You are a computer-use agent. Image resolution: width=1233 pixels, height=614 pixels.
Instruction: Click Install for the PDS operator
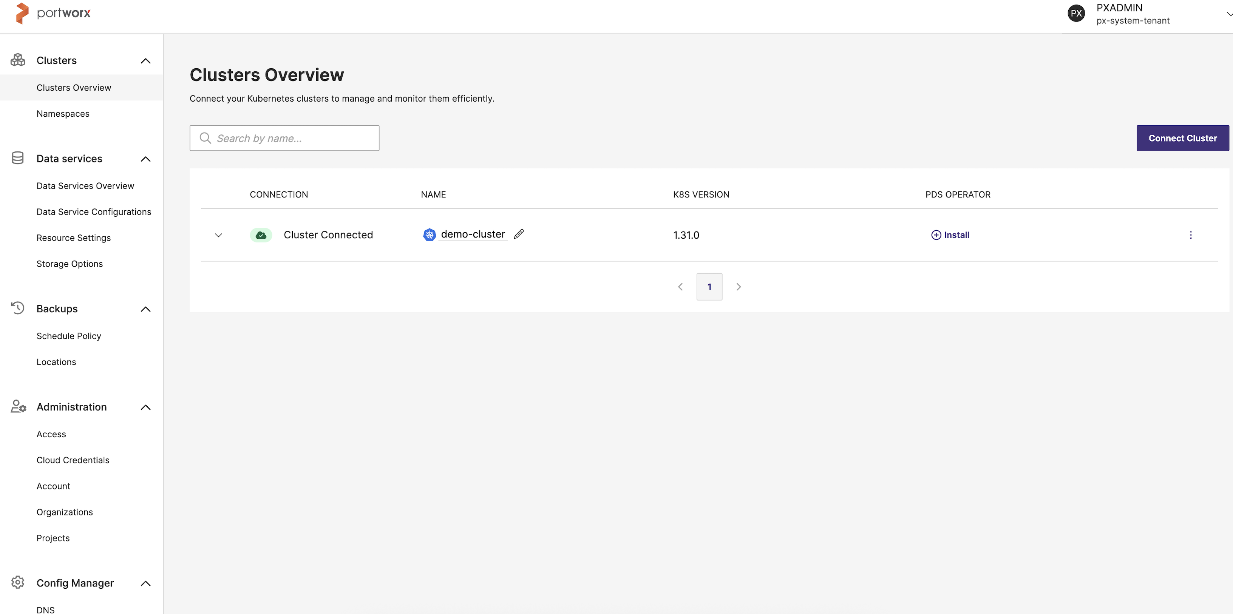coord(950,235)
